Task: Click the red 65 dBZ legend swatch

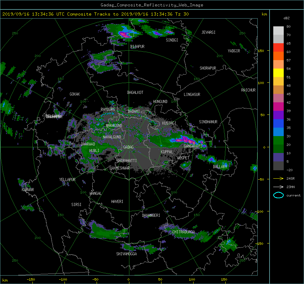Action: (x=278, y=48)
